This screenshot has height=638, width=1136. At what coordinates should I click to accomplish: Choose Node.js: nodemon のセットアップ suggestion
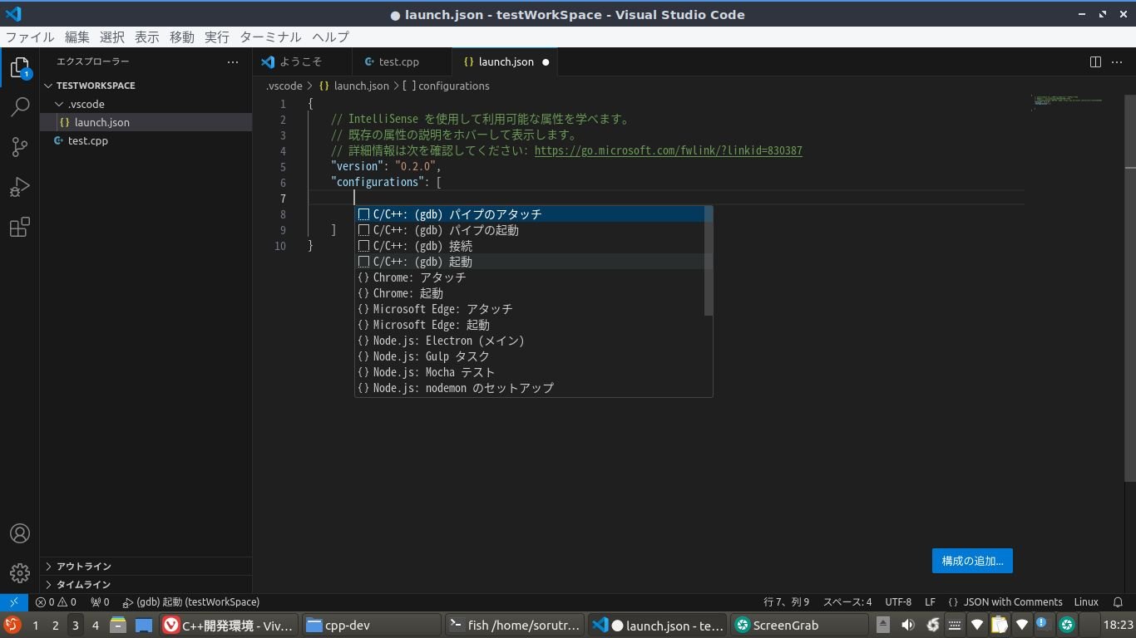click(529, 388)
